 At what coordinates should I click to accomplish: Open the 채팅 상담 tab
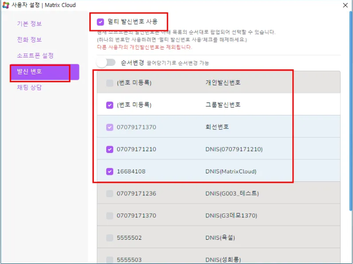pyautogui.click(x=29, y=88)
